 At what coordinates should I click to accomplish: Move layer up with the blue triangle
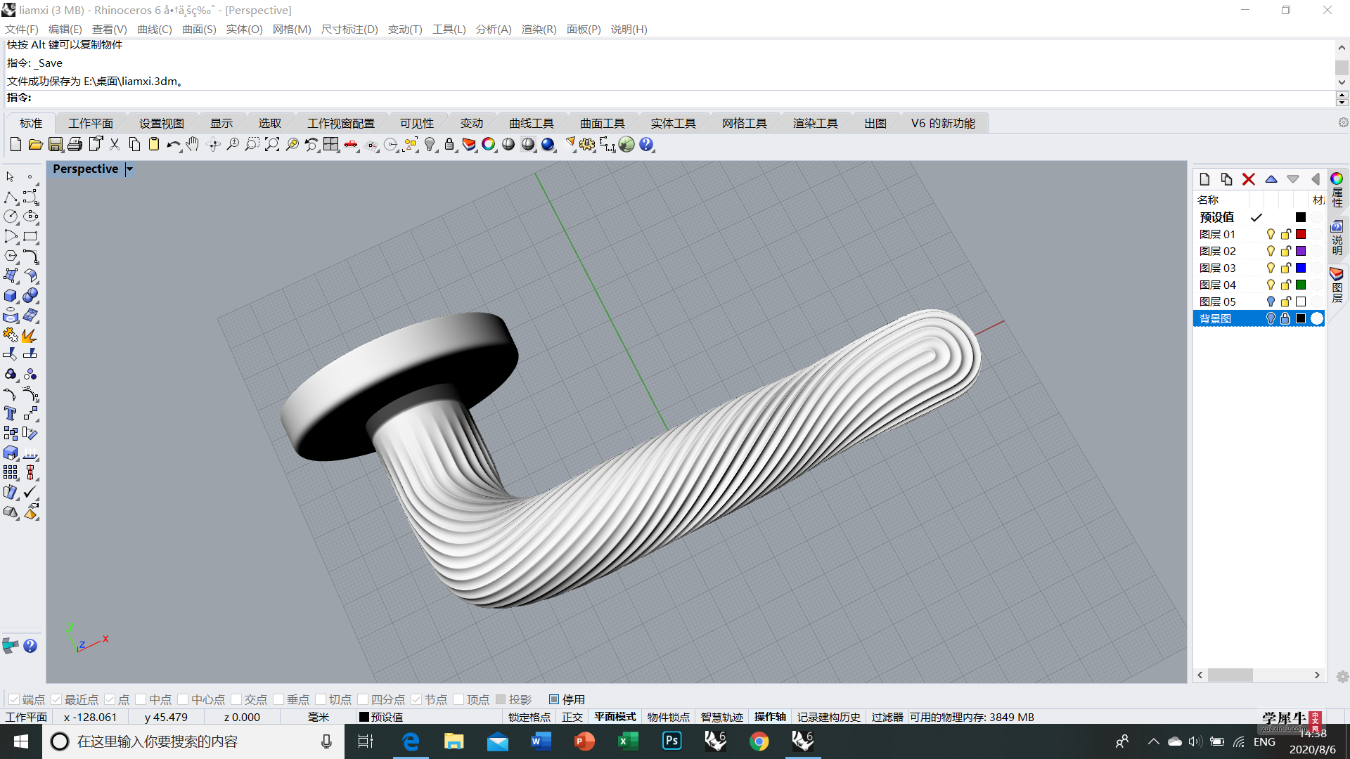1271,179
